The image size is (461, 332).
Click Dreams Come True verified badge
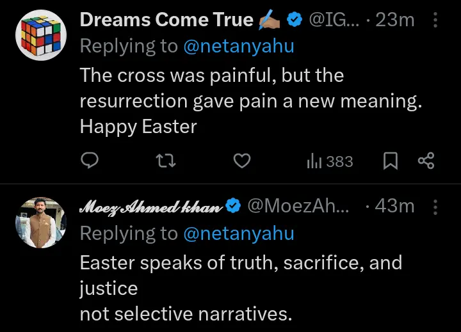pos(295,20)
